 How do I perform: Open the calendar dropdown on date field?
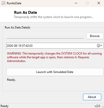tap(99, 45)
